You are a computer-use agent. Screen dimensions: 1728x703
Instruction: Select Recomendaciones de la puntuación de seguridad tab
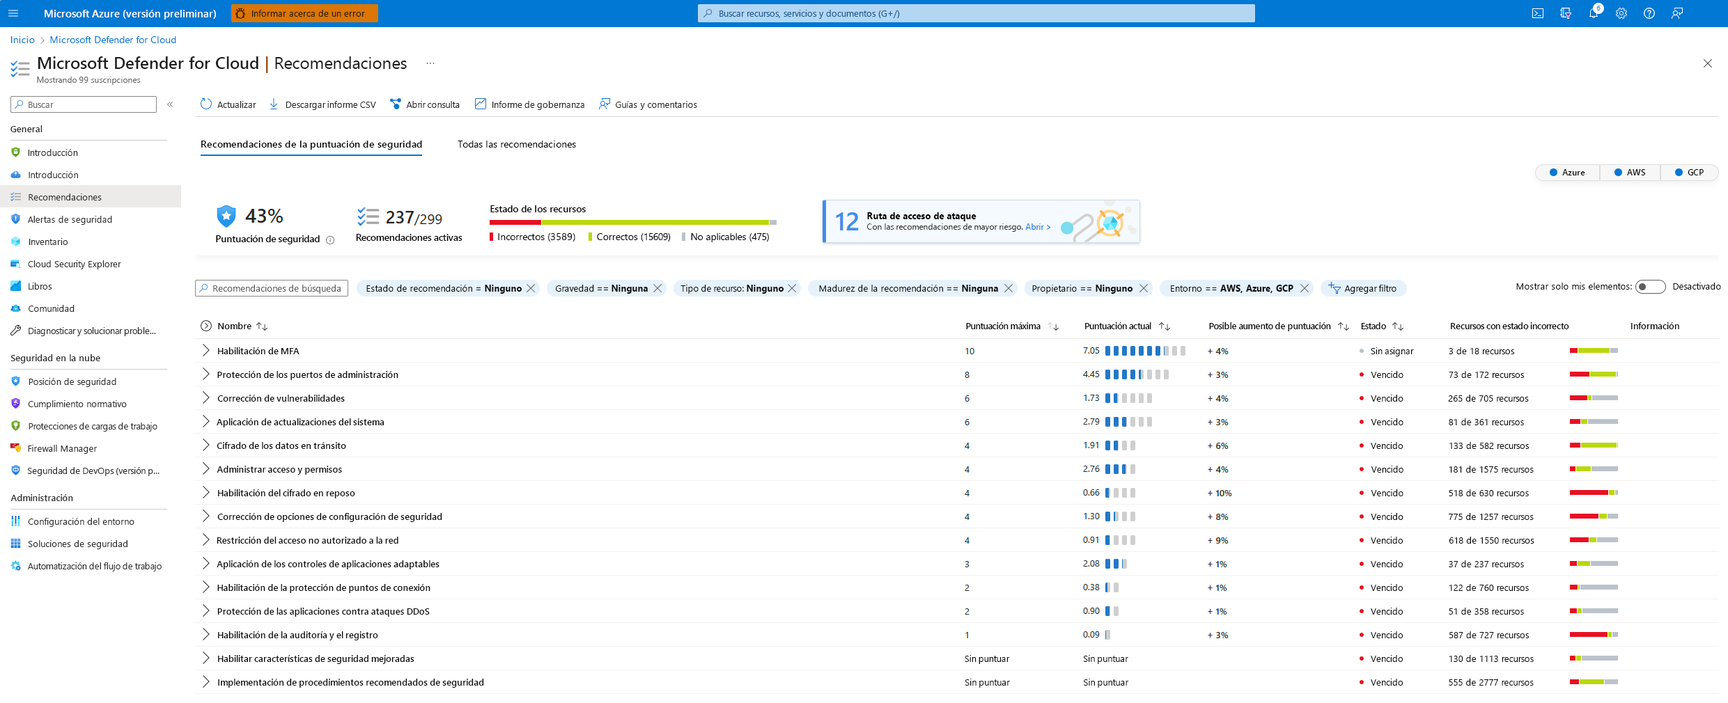311,144
